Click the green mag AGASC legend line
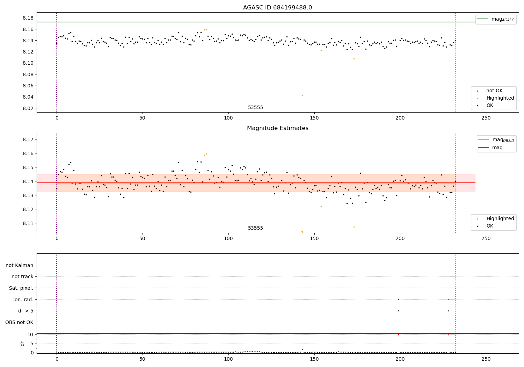 [483, 19]
